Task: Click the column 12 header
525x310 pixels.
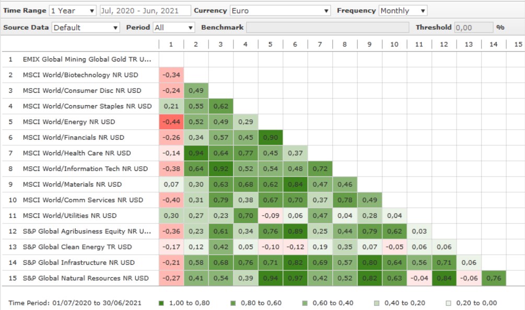Action: coord(444,44)
